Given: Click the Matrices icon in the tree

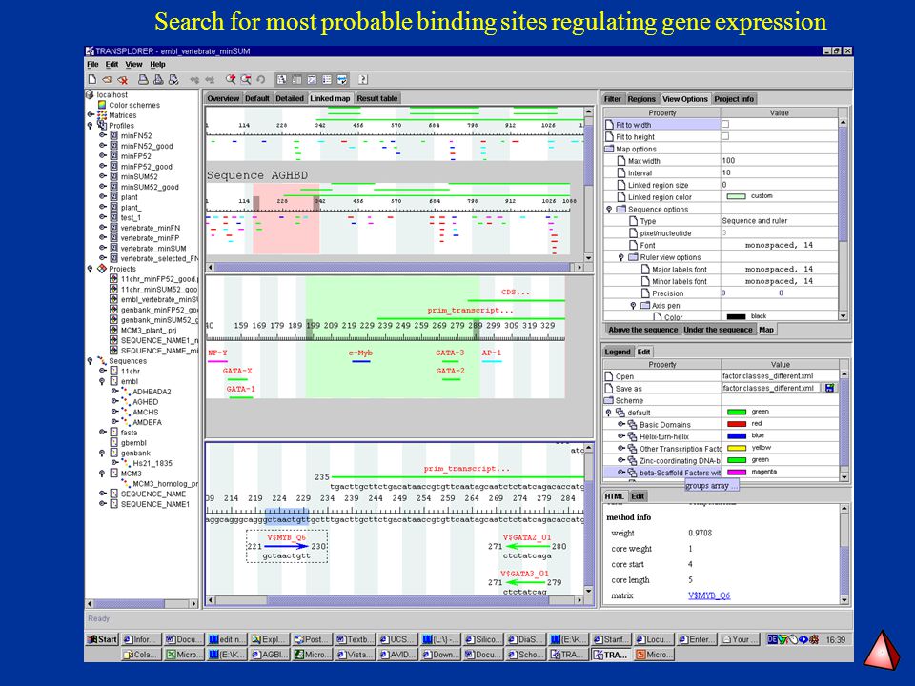Looking at the screenshot, I should coord(102,115).
